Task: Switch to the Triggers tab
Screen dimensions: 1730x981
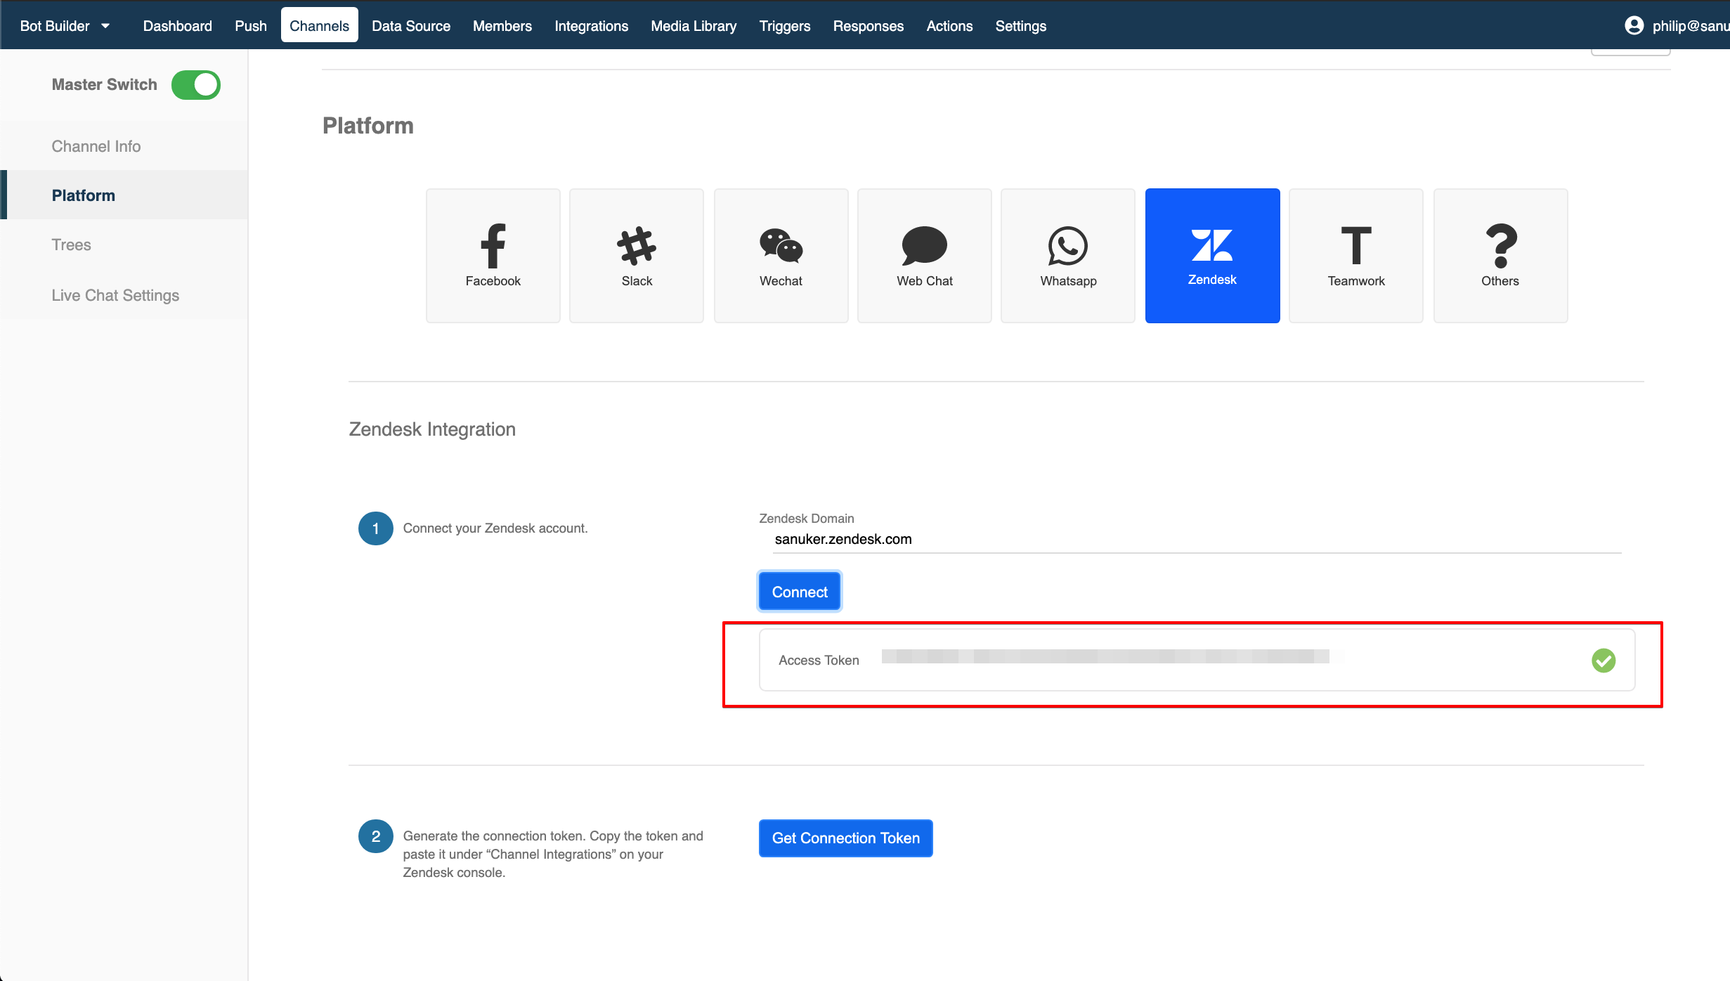Action: pos(785,26)
